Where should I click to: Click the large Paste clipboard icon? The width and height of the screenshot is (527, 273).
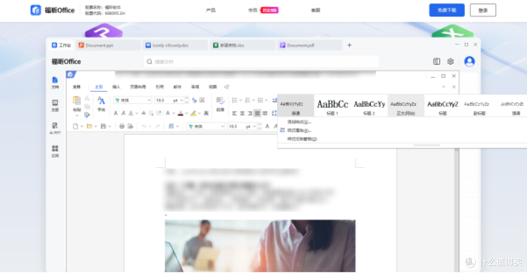pos(77,101)
